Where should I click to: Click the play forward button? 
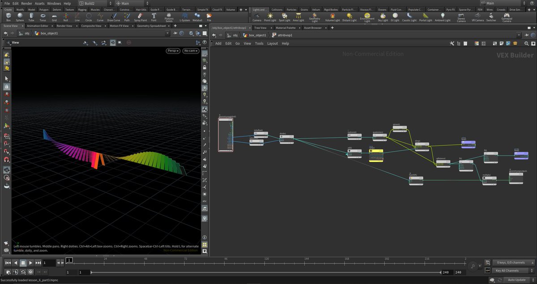point(31,263)
